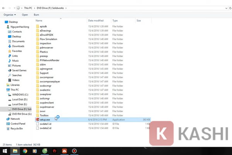Sort by the Type column header

point(115,21)
